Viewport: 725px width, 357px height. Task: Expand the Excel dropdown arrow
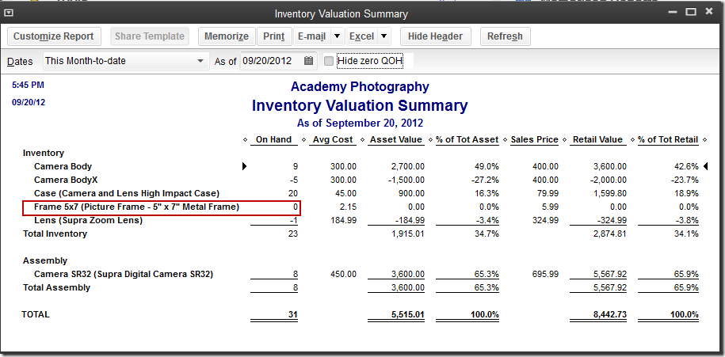click(x=383, y=36)
